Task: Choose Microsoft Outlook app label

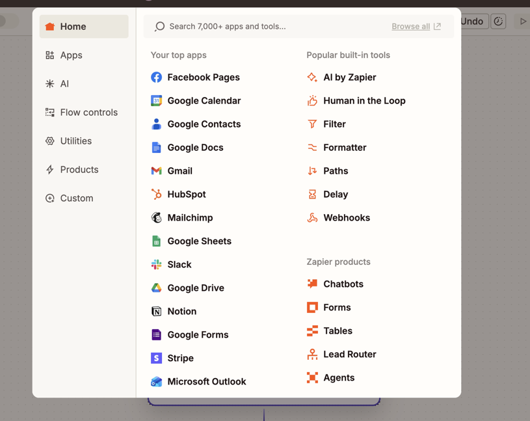Action: tap(207, 381)
